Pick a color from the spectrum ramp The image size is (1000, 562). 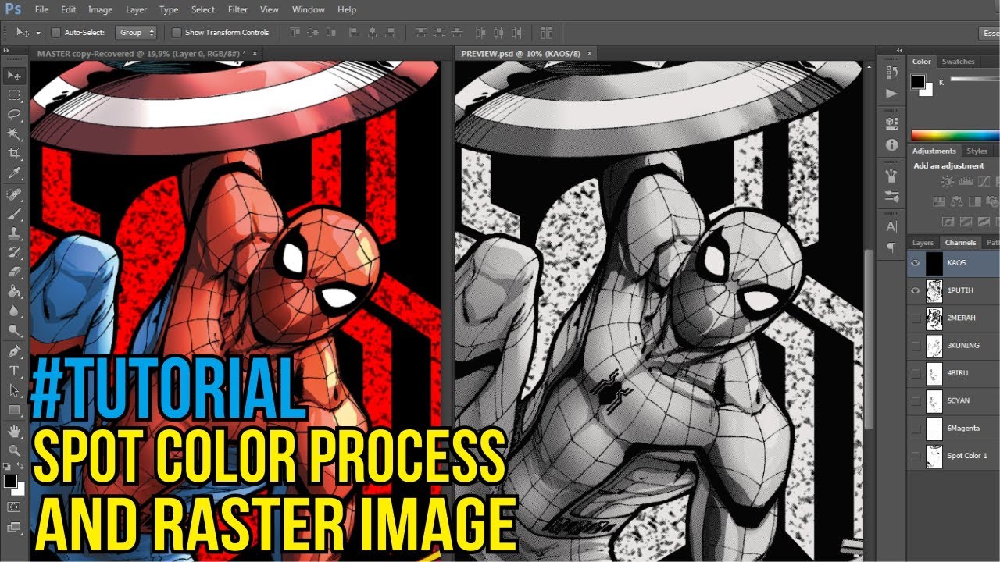coord(955,135)
